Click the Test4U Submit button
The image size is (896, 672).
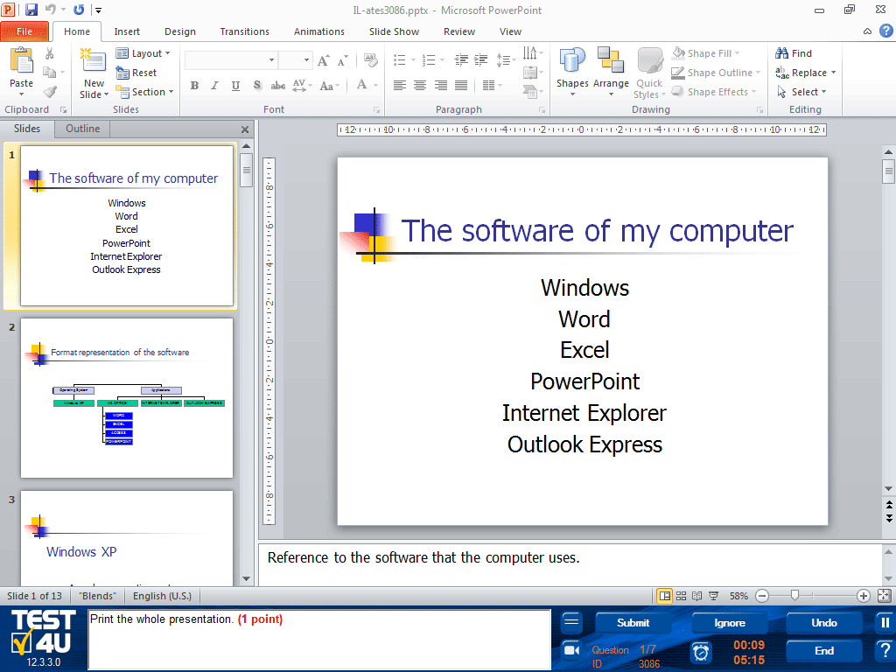point(633,623)
